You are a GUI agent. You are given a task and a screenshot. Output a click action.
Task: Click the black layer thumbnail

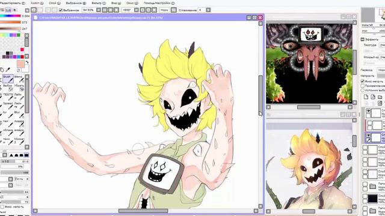pyautogui.click(x=372, y=199)
